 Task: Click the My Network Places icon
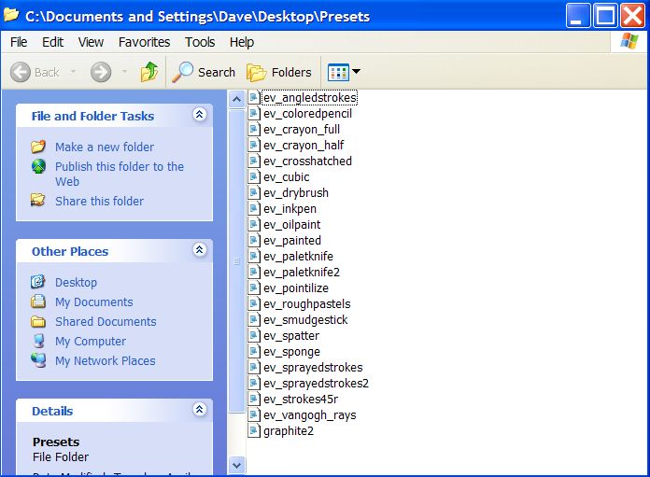[x=38, y=360]
